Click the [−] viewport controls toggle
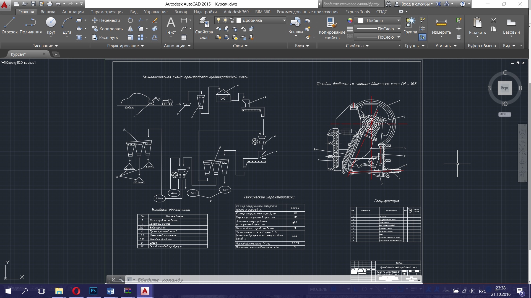531x298 pixels. [x=2, y=63]
